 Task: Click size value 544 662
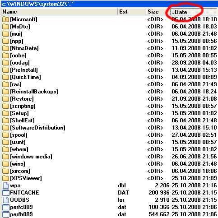(159, 214)
